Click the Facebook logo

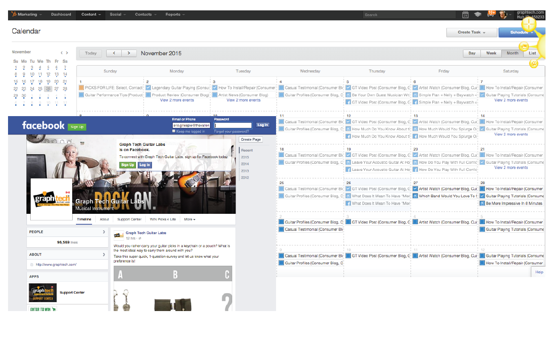pos(43,126)
